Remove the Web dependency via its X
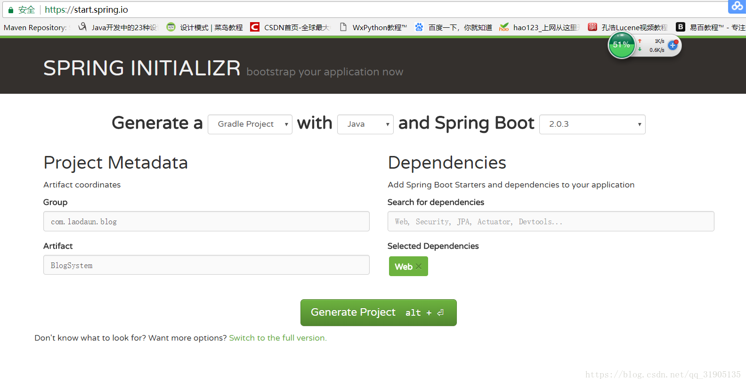 419,266
